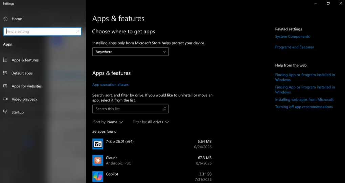This screenshot has height=183, width=345.
Task: Go to Settings Home
Action: (17, 19)
